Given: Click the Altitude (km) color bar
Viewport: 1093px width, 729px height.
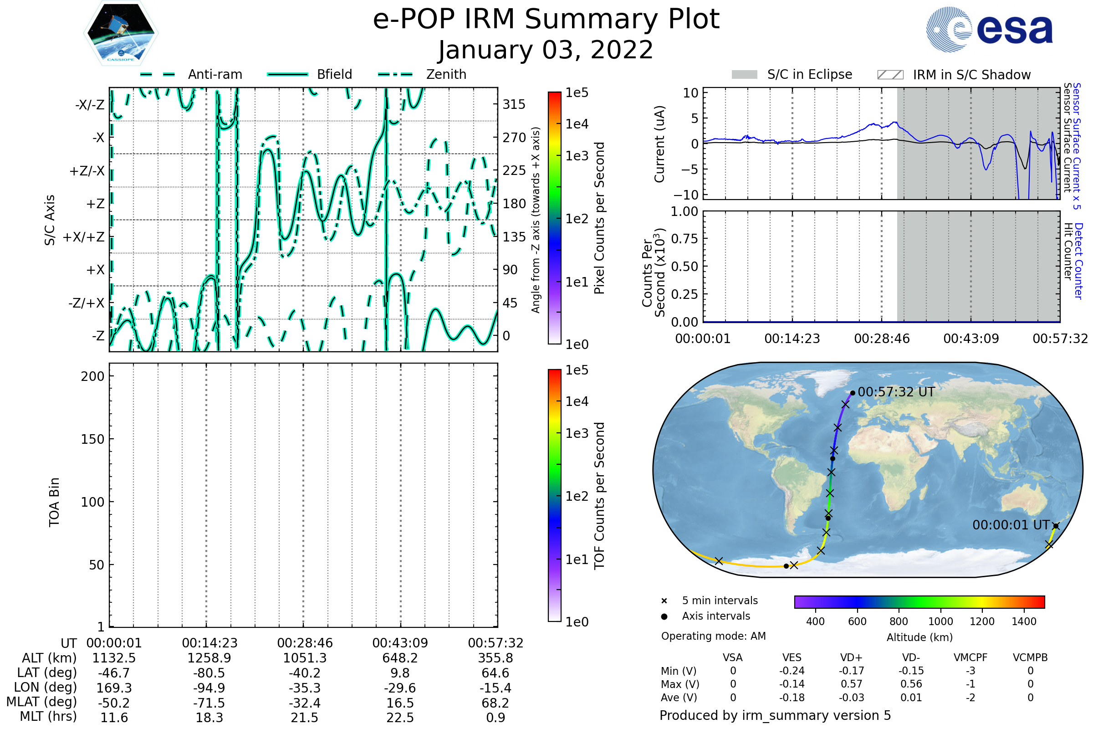Looking at the screenshot, I should tap(919, 601).
